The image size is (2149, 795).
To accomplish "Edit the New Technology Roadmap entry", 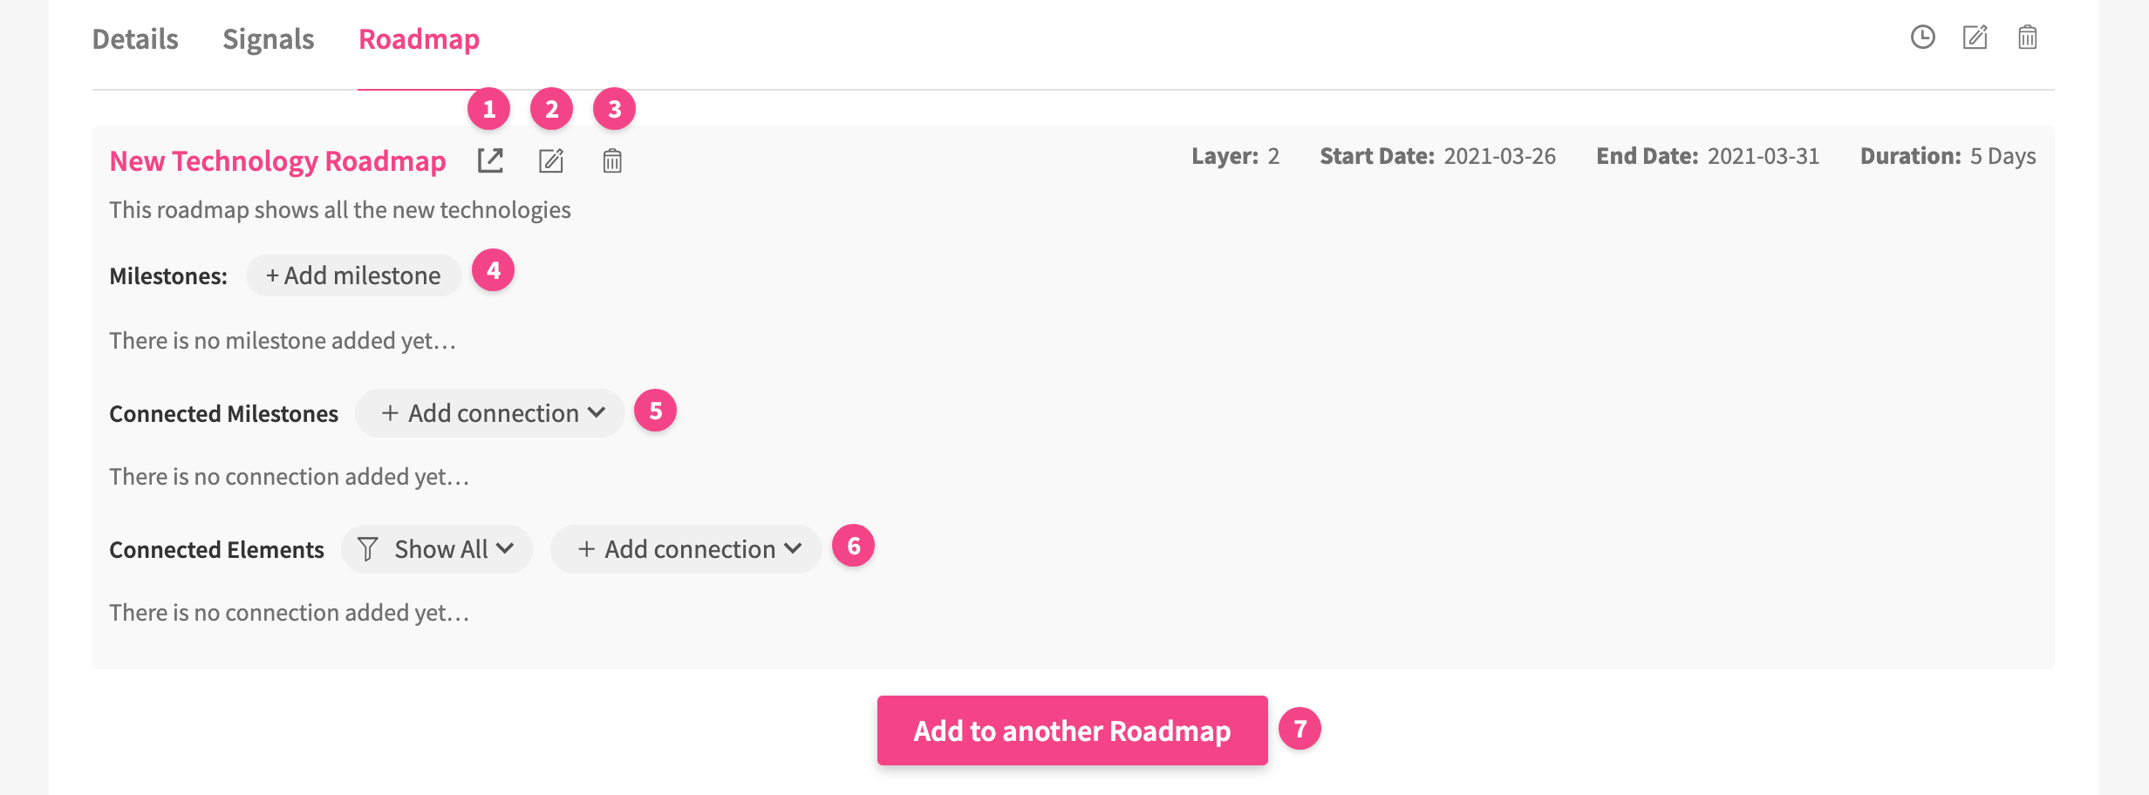I will [551, 160].
